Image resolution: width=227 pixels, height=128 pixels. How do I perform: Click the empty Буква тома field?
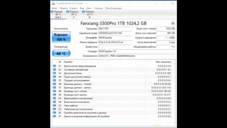(115, 47)
